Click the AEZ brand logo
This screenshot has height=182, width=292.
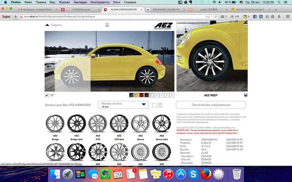pos(163,26)
